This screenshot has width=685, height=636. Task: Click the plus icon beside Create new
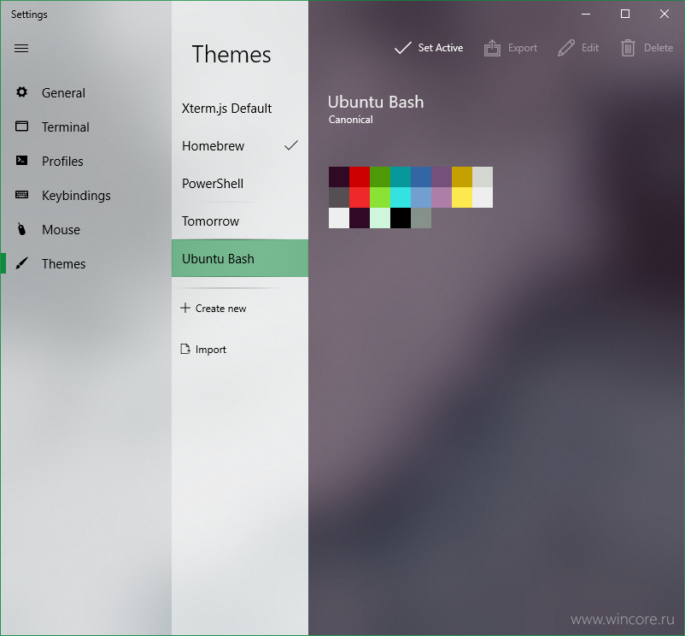tap(185, 308)
